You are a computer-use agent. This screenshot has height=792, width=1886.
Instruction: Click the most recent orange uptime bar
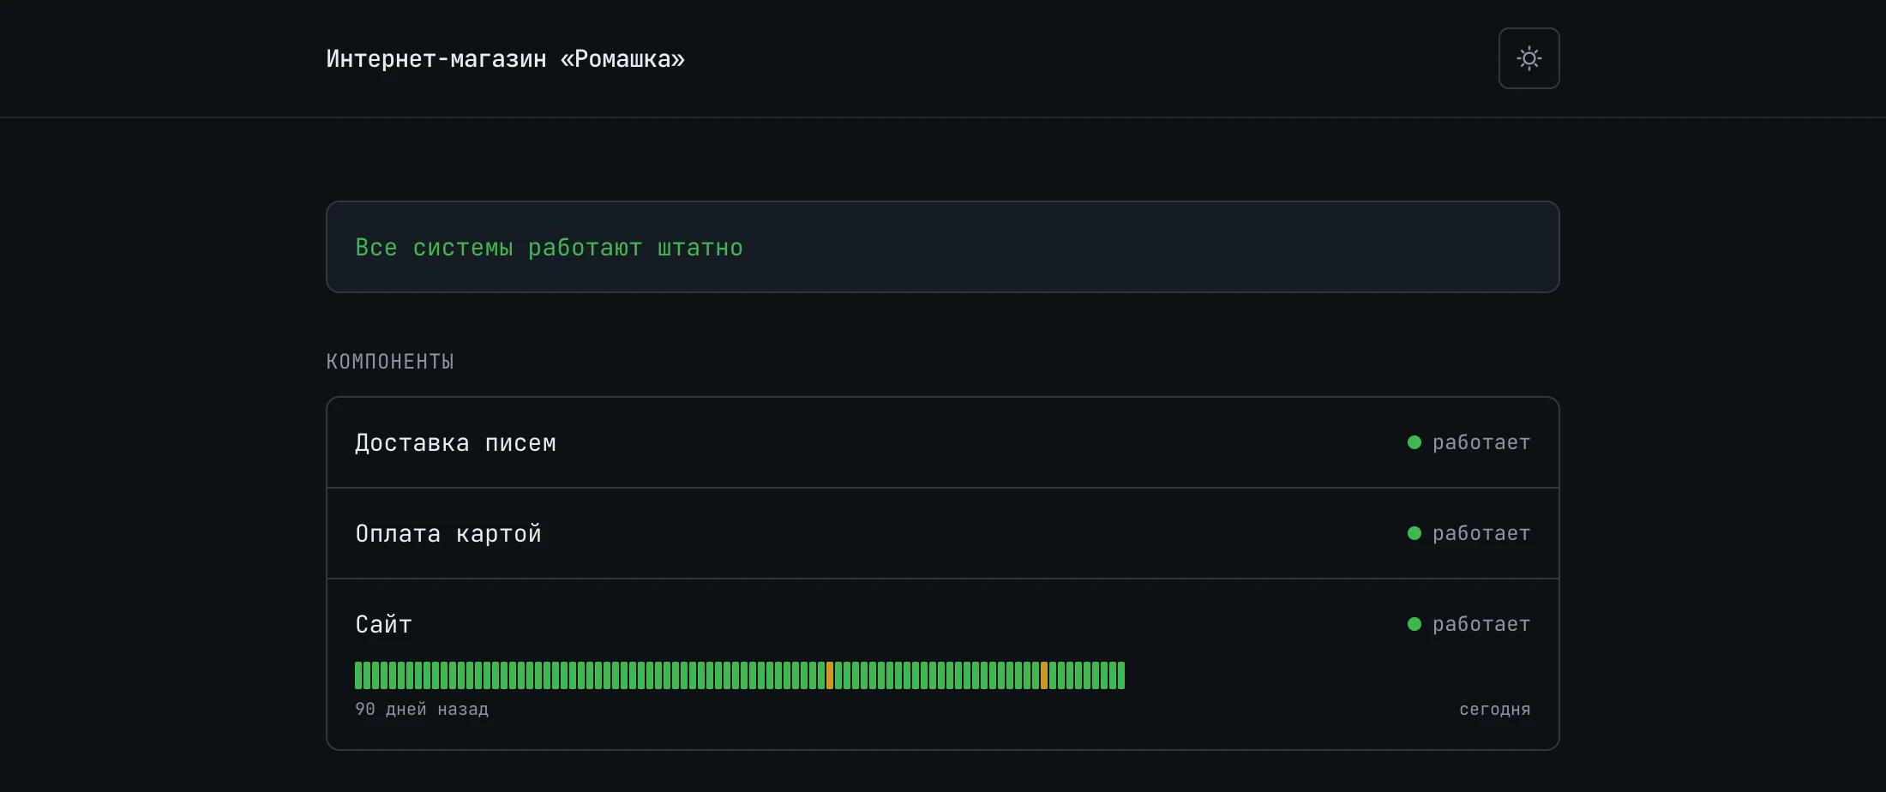(x=1044, y=675)
